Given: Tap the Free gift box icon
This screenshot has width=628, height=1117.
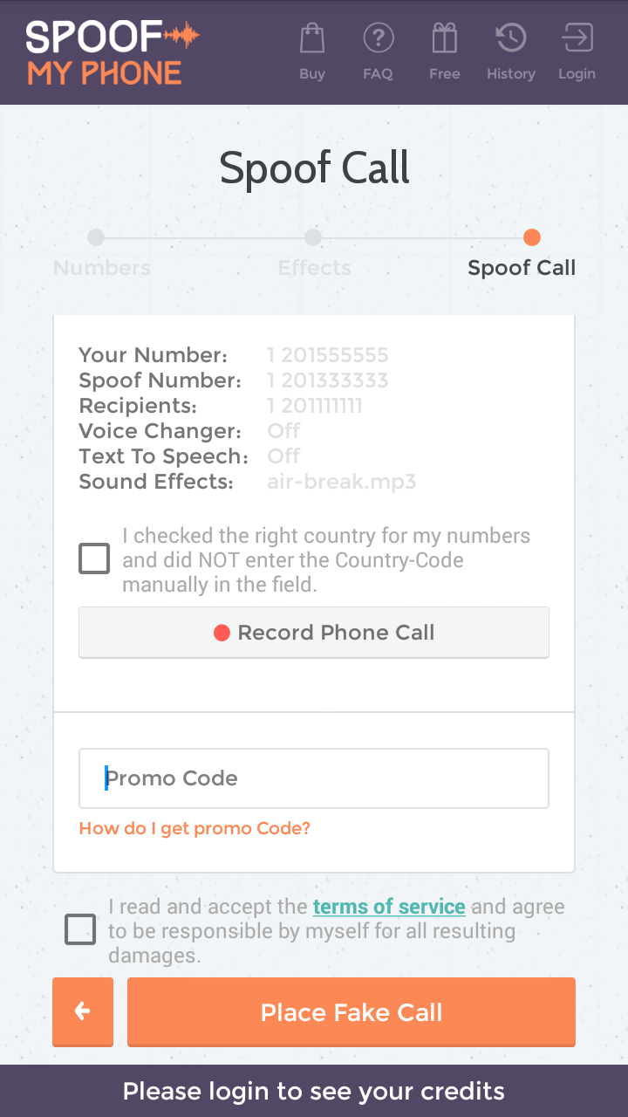Looking at the screenshot, I should pos(444,39).
